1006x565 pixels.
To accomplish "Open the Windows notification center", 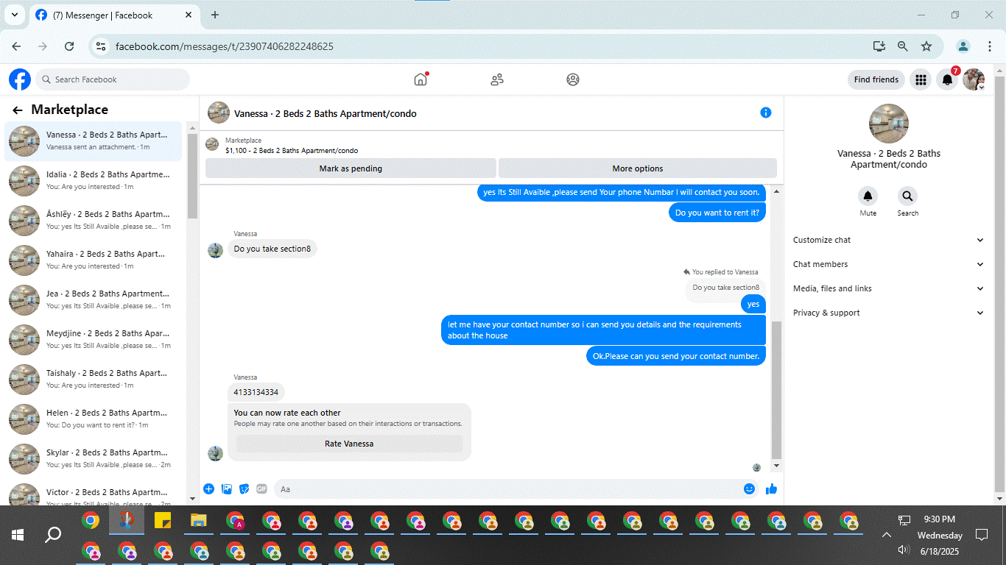I will coord(981,535).
